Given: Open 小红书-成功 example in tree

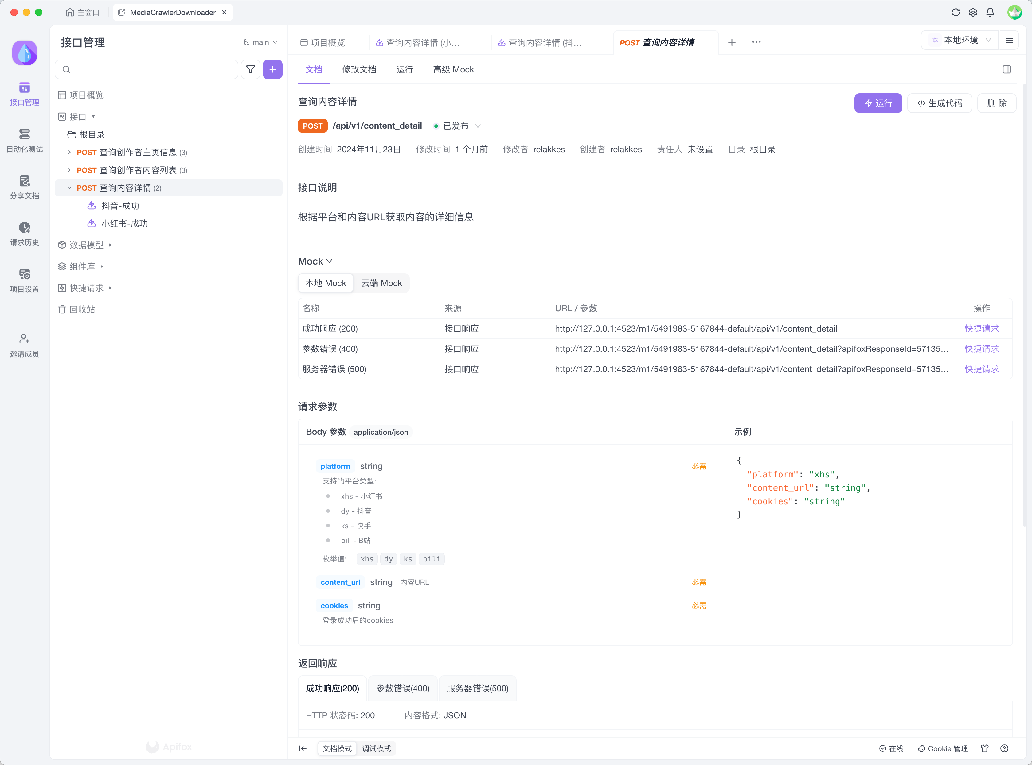Looking at the screenshot, I should coord(124,224).
